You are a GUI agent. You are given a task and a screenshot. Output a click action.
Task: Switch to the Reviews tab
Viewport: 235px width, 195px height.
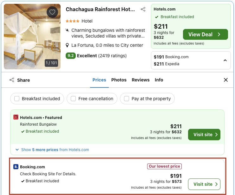point(140,80)
